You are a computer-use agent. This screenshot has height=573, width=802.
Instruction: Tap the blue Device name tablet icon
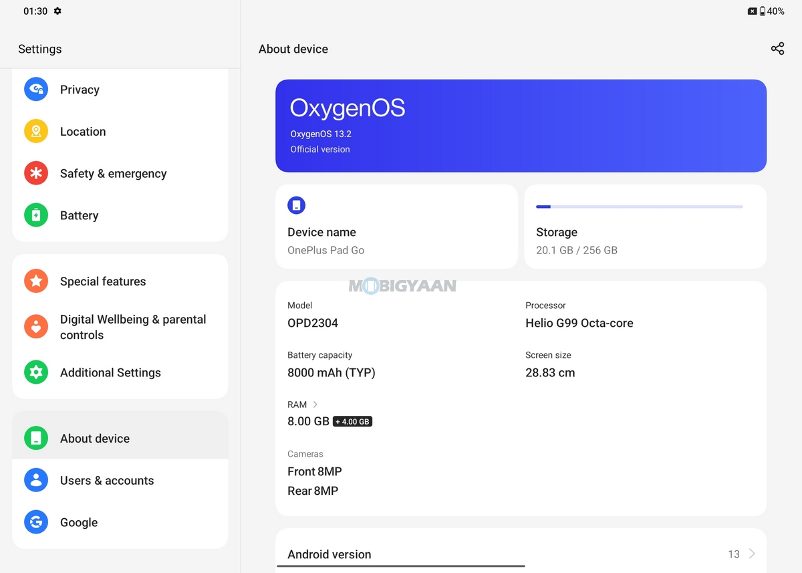(297, 205)
